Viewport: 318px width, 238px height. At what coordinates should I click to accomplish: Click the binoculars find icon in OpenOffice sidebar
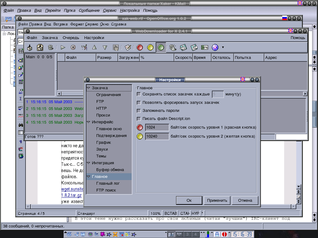pos(21,125)
